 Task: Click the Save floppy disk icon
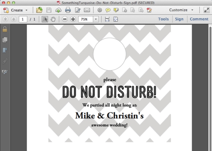point(49,10)
